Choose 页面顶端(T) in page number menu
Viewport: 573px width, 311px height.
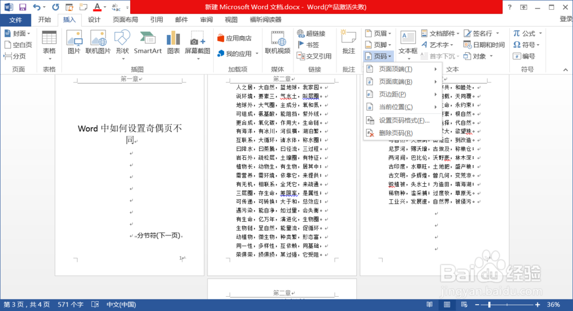[x=402, y=69]
